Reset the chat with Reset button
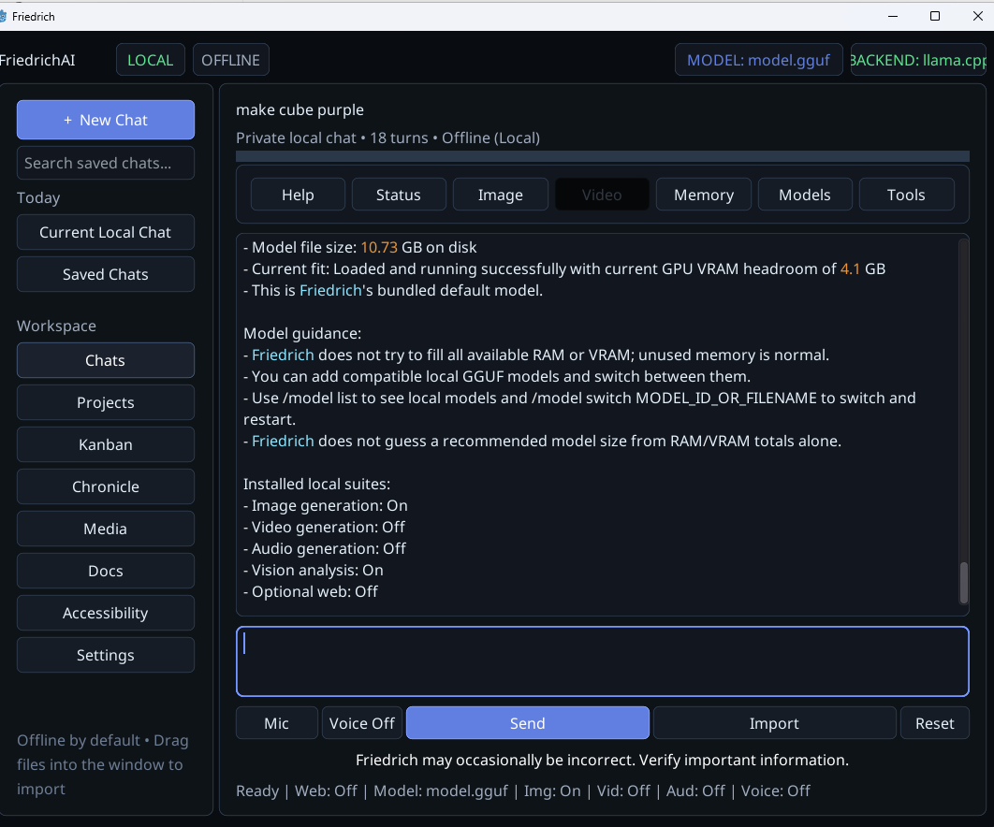The height and width of the screenshot is (827, 994). 934,723
